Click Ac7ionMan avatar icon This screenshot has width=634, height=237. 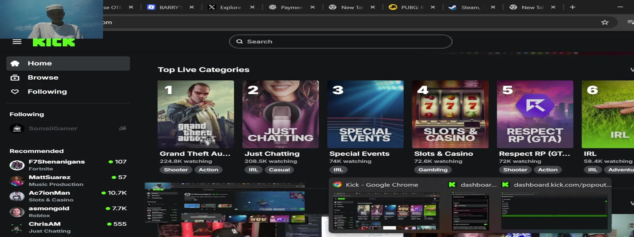(x=17, y=196)
